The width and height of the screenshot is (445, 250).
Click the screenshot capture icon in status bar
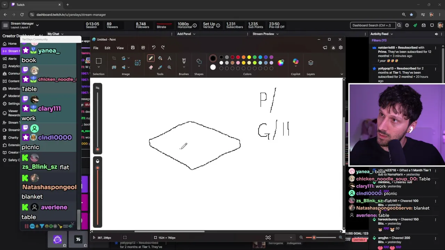[x=268, y=237]
